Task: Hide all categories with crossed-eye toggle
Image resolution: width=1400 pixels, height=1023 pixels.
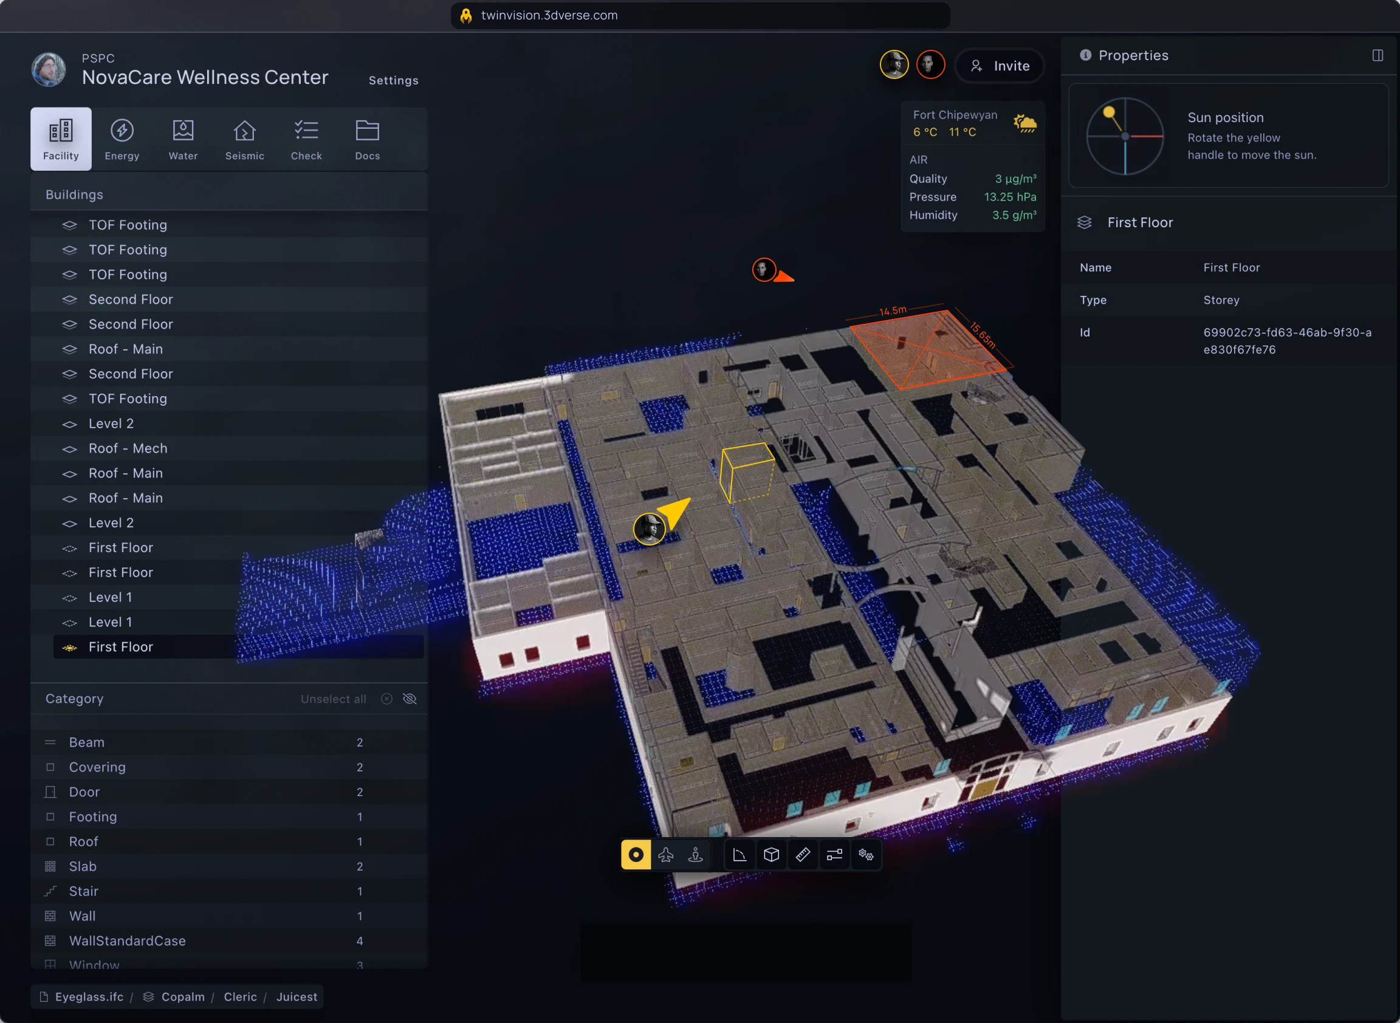Action: pyautogui.click(x=410, y=699)
